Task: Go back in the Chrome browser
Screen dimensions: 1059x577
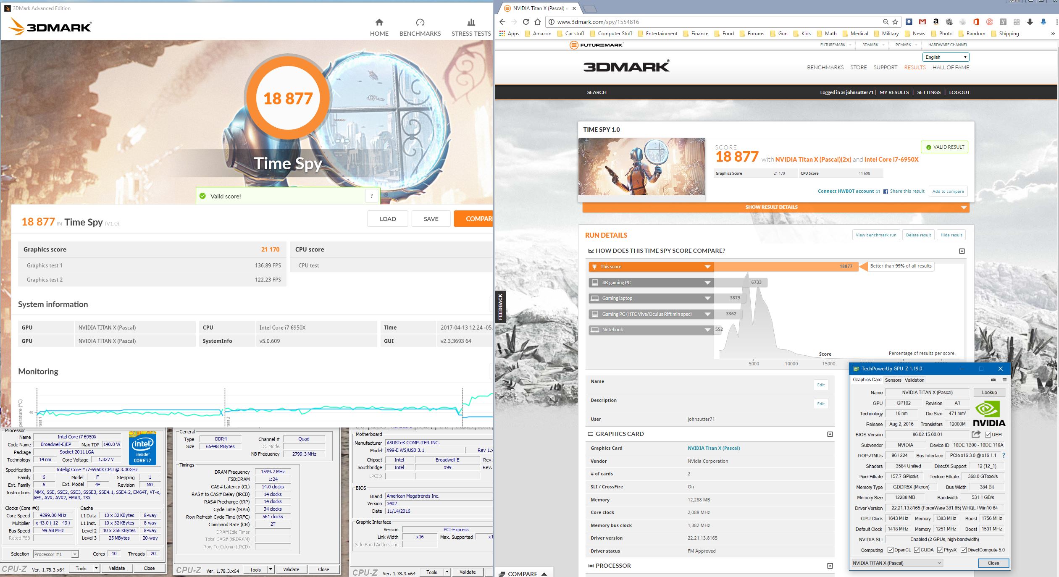Action: pos(502,22)
